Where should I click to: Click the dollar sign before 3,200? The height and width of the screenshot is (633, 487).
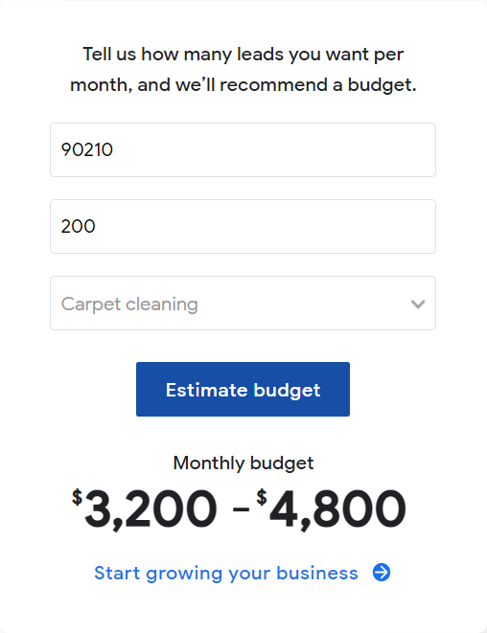click(x=77, y=497)
